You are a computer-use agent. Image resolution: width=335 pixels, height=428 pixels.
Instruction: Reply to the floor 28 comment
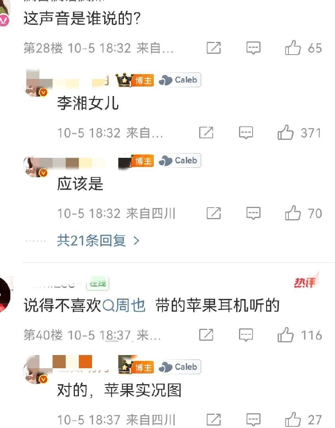(x=253, y=48)
